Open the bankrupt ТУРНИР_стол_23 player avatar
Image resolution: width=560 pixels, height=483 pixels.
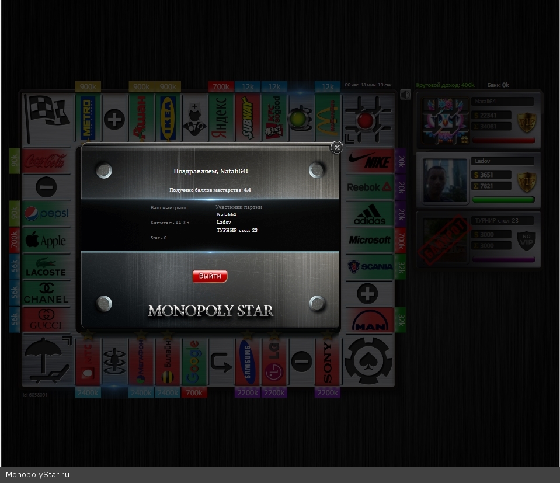(x=445, y=240)
